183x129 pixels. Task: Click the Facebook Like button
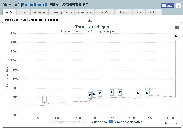click(168, 6)
